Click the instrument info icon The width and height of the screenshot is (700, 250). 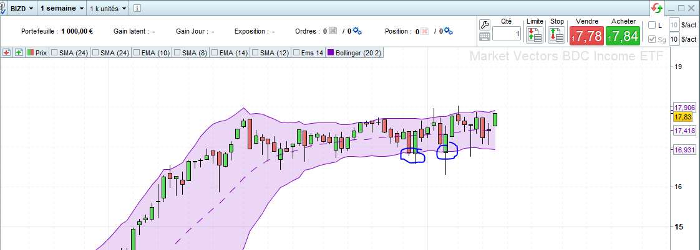pyautogui.click(x=137, y=8)
